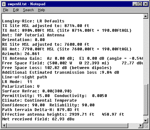Close the swprnfil.txt Notepad window
This screenshot has height=130, width=150.
(146, 4)
